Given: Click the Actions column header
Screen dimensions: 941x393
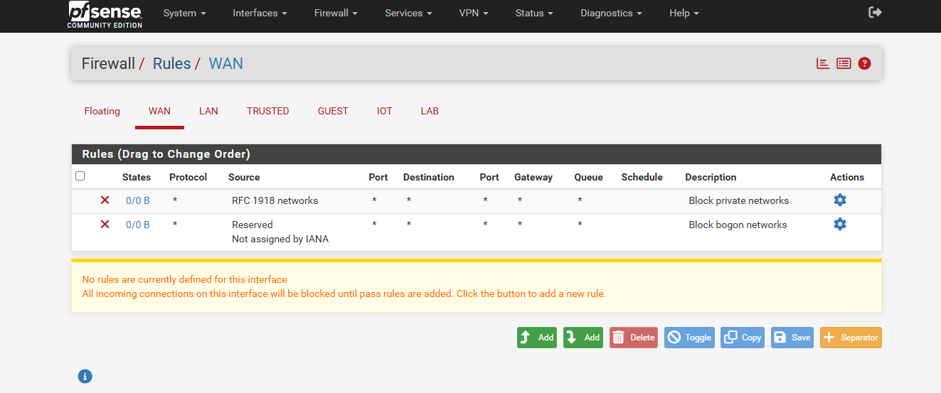Looking at the screenshot, I should 847,177.
